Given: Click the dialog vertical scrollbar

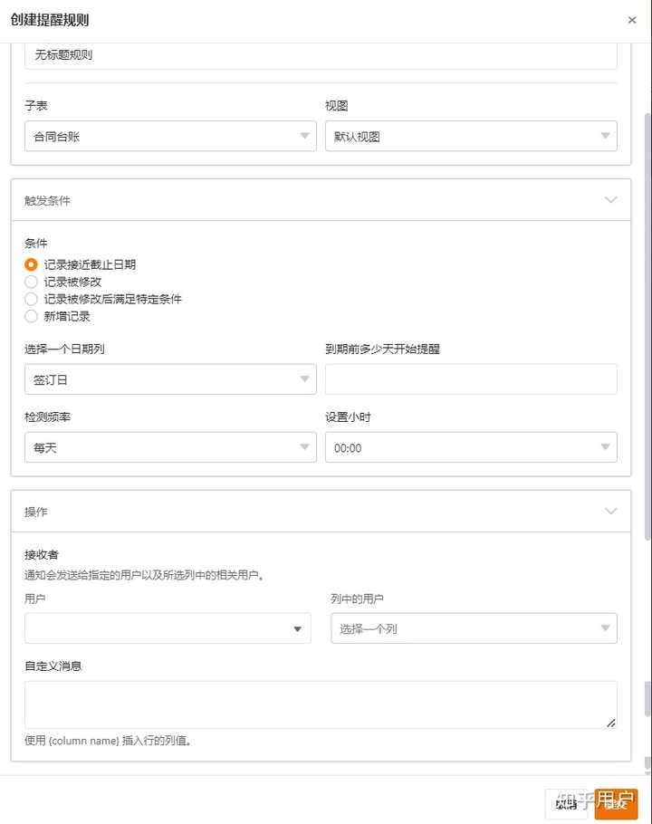Looking at the screenshot, I should 647,326.
